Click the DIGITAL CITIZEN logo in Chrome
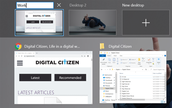The image size is (172, 108). [57, 62]
